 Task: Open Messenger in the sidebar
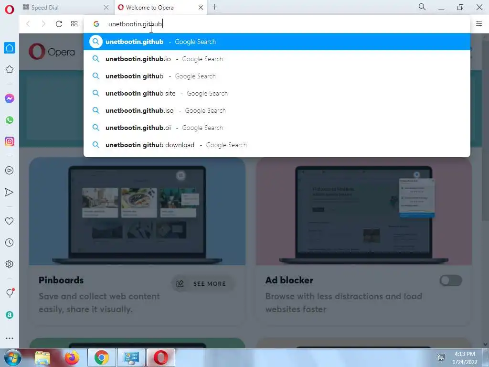pos(10,98)
